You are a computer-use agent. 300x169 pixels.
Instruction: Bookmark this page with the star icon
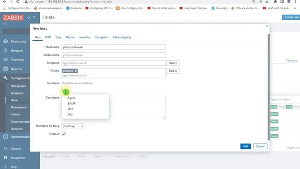click(267, 1)
